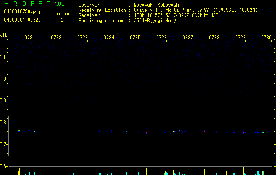The width and height of the screenshot is (276, 175).
Task: Select the file name 0408010720.png
Action: pos(22,11)
